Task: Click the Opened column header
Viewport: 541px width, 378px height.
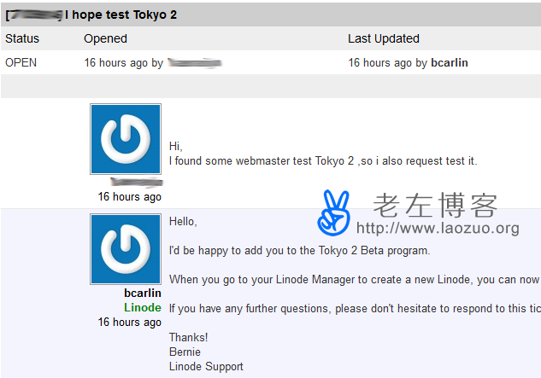Action: click(x=105, y=38)
